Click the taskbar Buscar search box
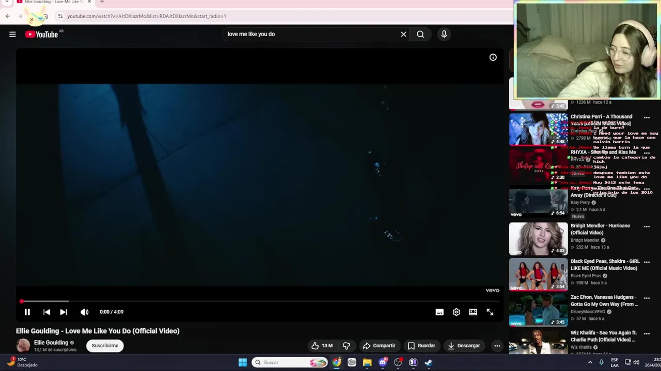The image size is (661, 371). (289, 362)
